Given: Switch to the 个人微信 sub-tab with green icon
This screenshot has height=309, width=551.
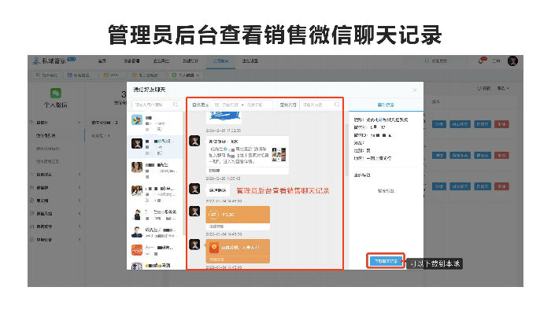Looking at the screenshot, I should click(x=186, y=75).
